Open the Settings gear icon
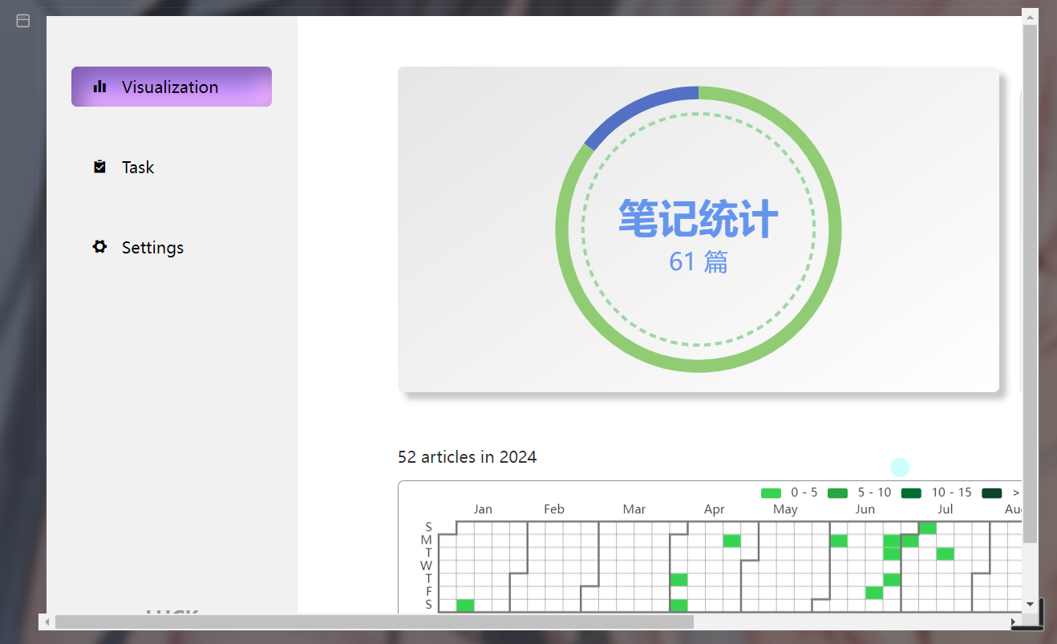Screen dimensions: 1057x644 pos(99,247)
